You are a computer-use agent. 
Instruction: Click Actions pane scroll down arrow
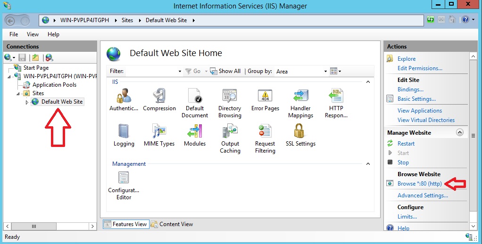473,227
